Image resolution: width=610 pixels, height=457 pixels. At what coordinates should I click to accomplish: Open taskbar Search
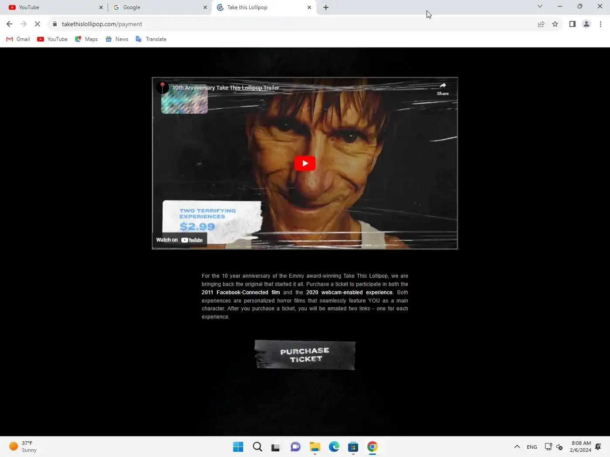[x=258, y=447]
